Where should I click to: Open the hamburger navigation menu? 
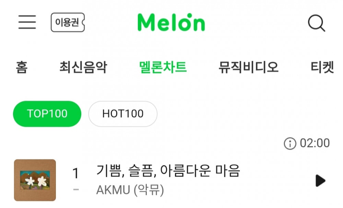click(27, 22)
